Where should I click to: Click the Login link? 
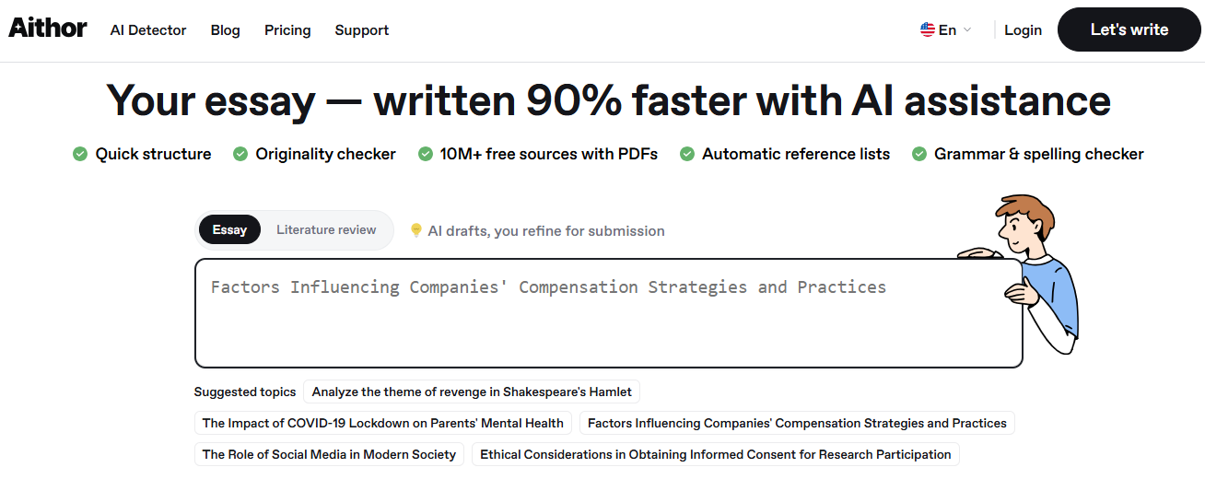tap(1023, 30)
